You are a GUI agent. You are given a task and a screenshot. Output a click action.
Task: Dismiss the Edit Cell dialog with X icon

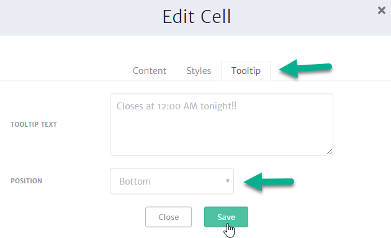[x=382, y=11]
